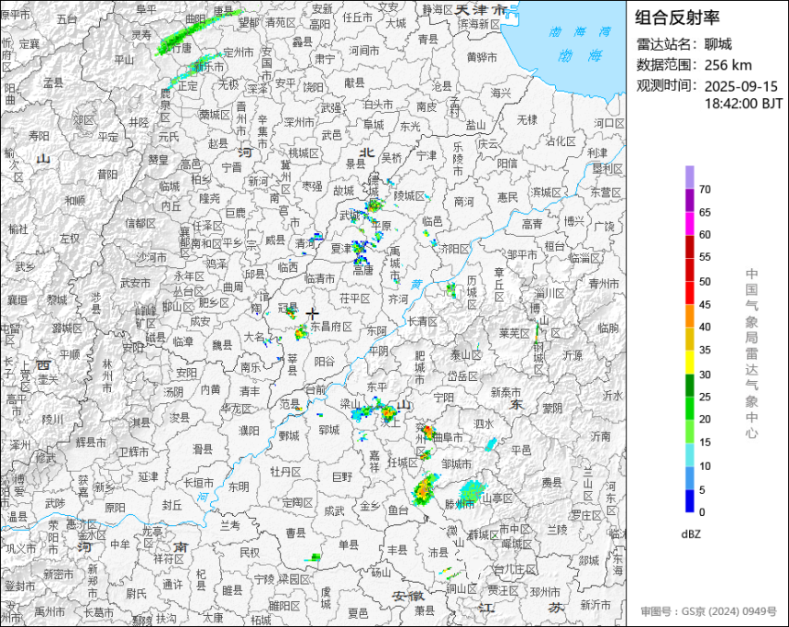Viewport: 789px width, 627px height.
Task: Click the 单县 map label
Action: coord(349,544)
